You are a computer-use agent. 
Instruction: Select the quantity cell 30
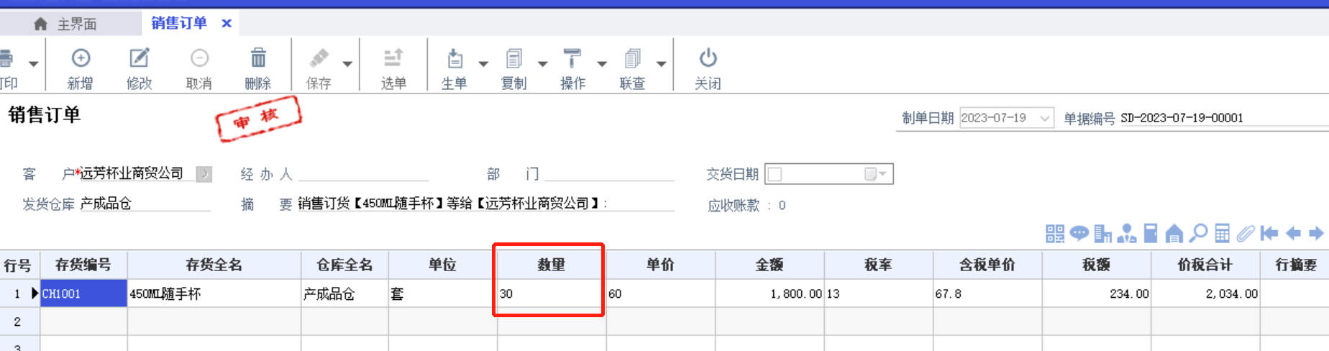point(552,293)
